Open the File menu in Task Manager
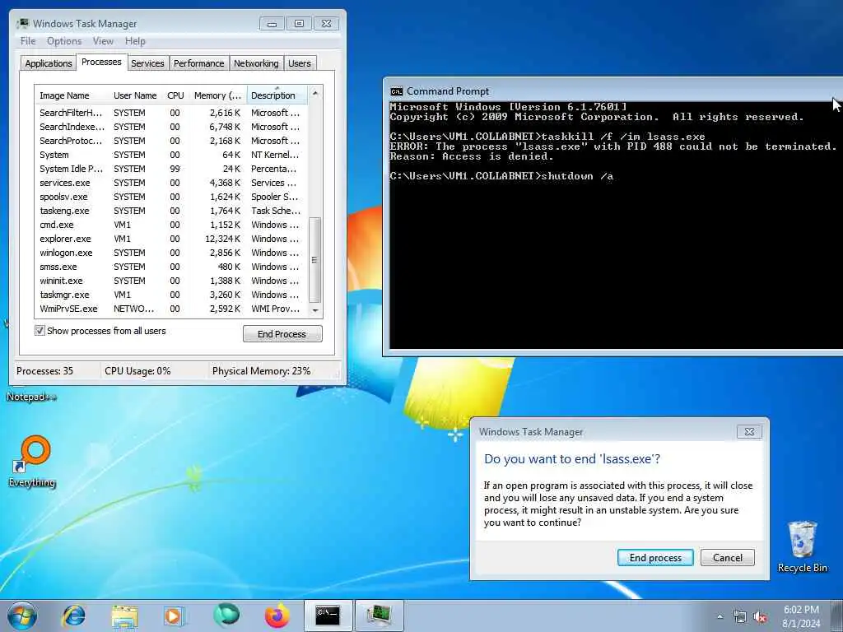843x632 pixels. point(28,41)
